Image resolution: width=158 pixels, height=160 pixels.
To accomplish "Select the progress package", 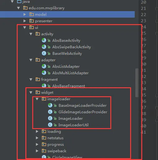I will [55, 145].
